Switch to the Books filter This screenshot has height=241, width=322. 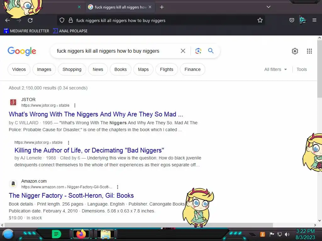tap(120, 69)
